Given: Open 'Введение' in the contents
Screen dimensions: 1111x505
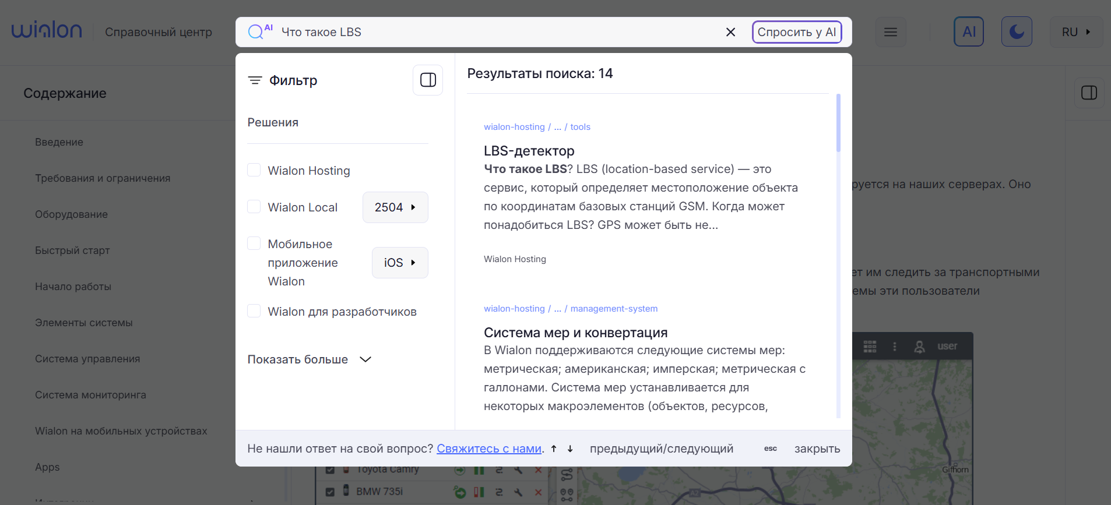Looking at the screenshot, I should 59,142.
